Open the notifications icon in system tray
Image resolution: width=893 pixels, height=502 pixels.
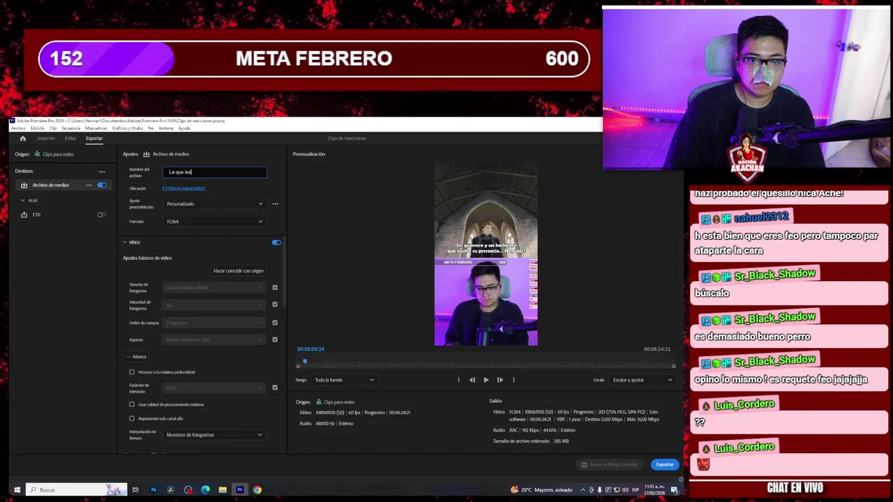[x=676, y=489]
